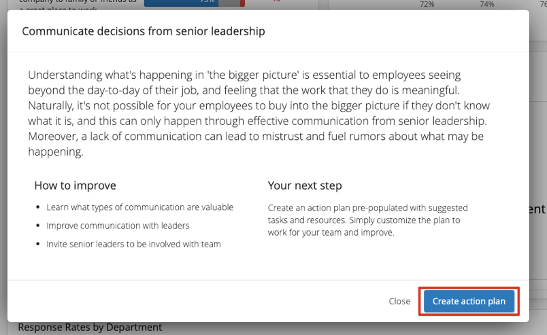This screenshot has height=335, width=547.
Task: Click 'Invite senior leaders to be involved' bullet
Action: click(133, 244)
